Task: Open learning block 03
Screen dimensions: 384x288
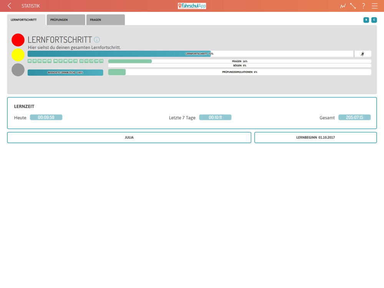Action: tap(40, 61)
